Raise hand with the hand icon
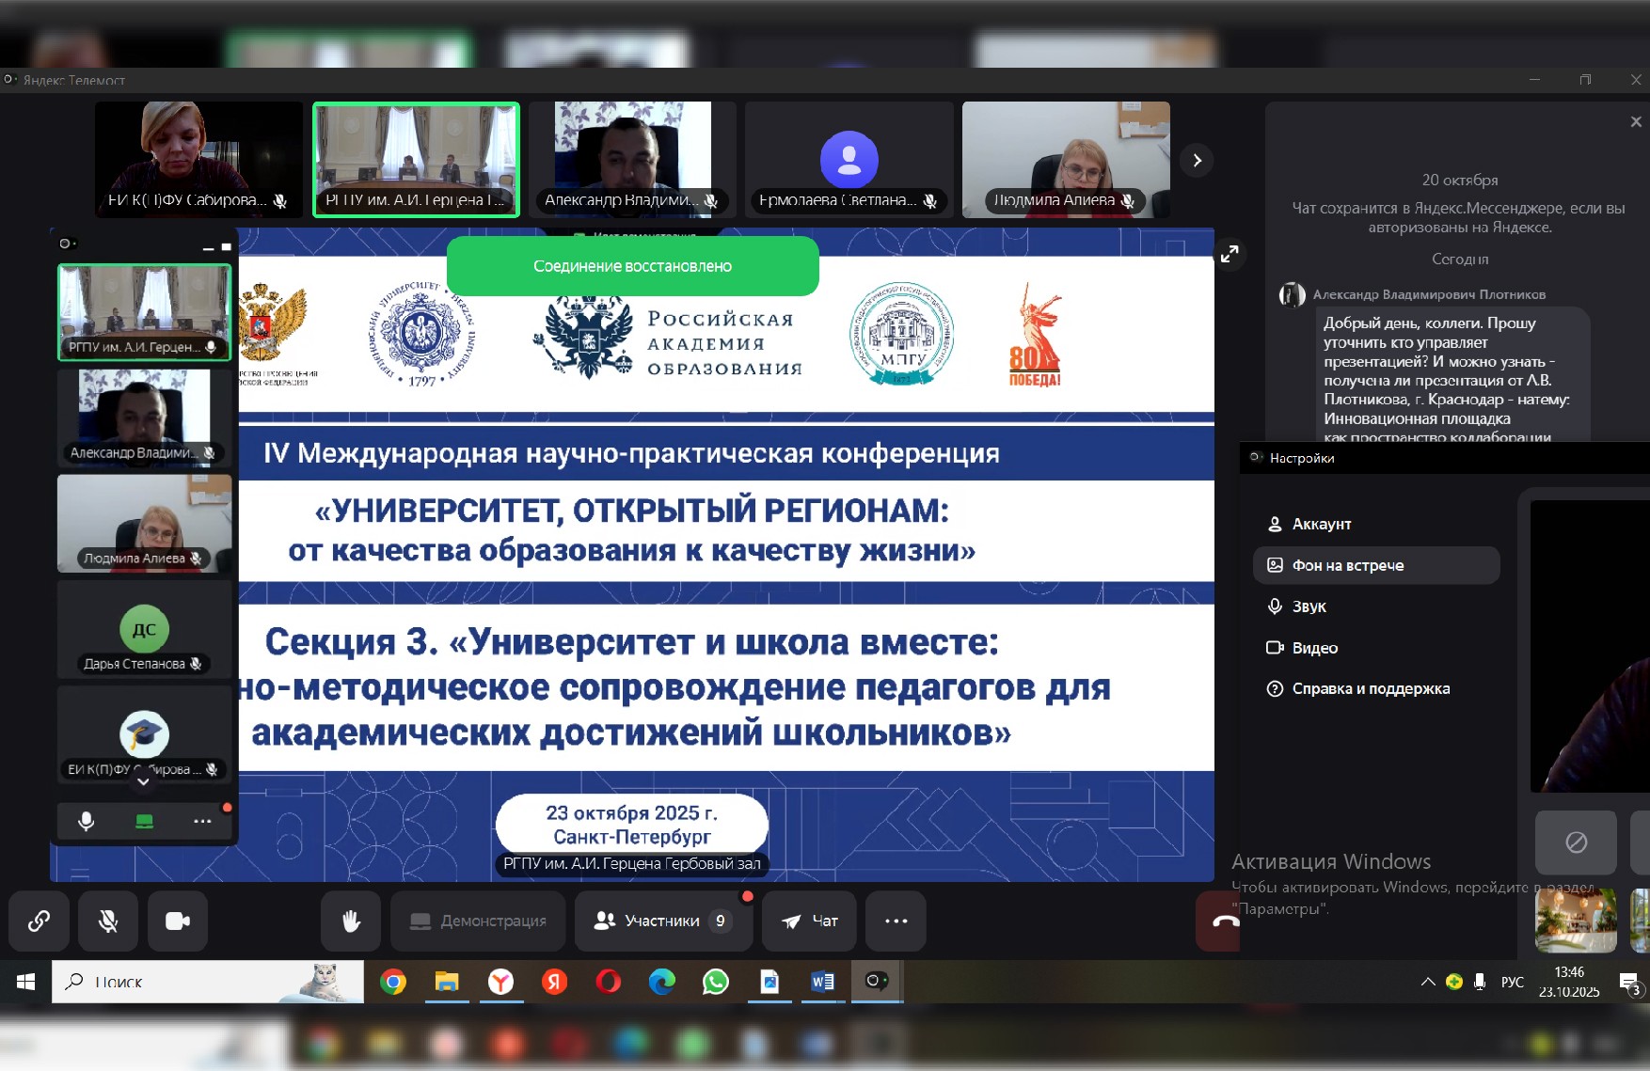 350,921
